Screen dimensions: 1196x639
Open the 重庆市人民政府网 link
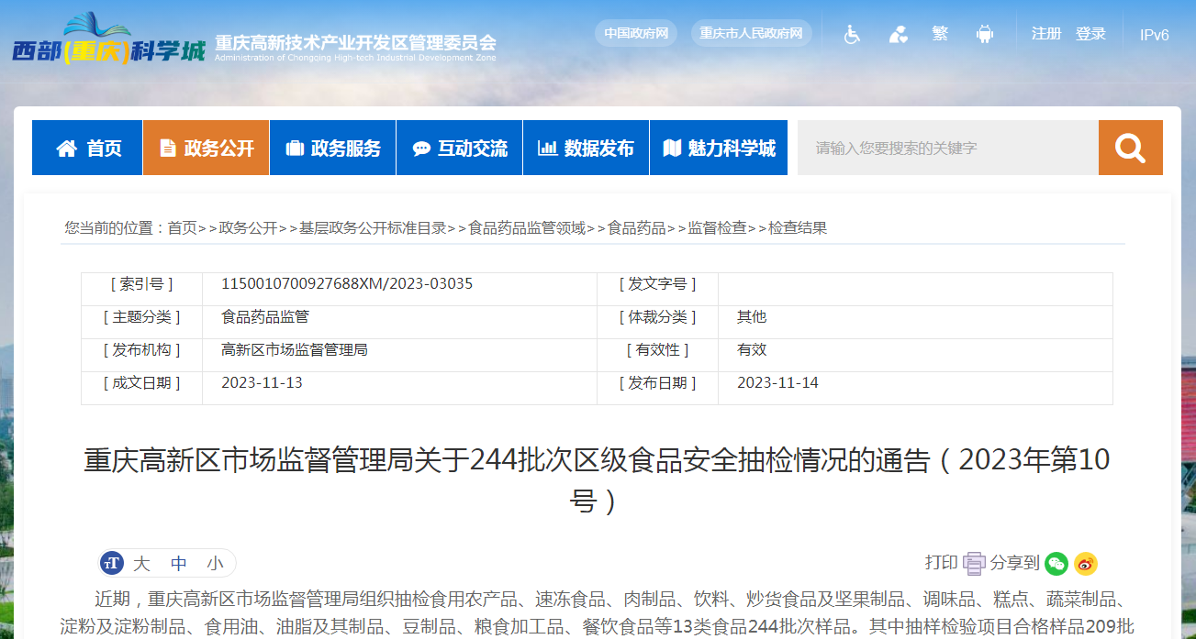click(752, 34)
